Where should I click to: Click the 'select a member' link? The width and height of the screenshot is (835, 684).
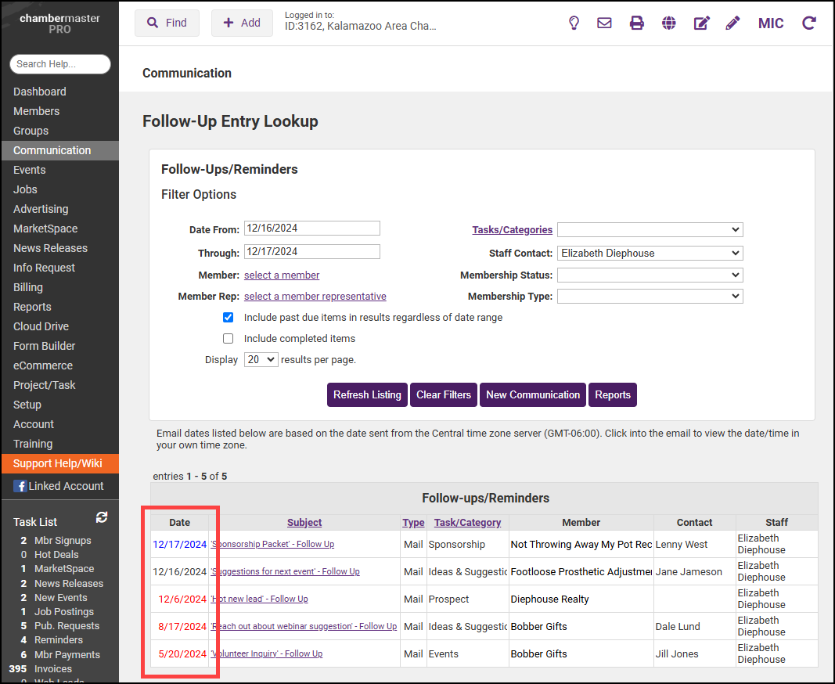point(282,275)
